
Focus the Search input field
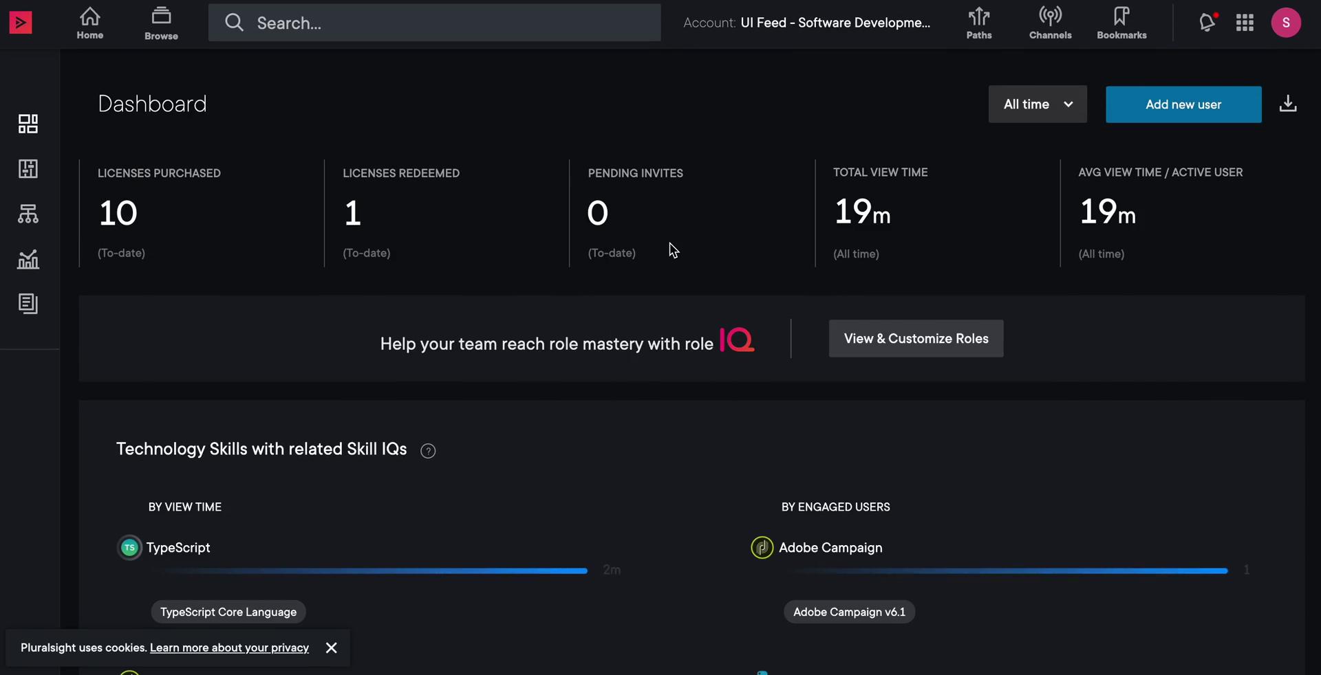pos(434,23)
